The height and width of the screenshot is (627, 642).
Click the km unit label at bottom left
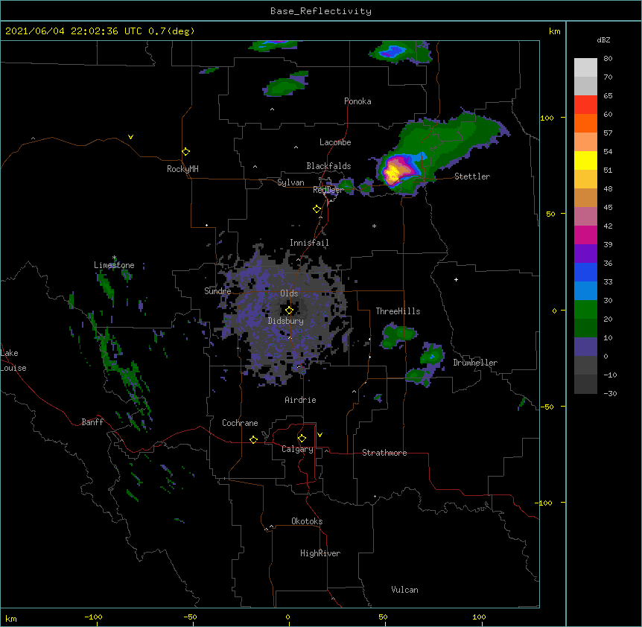[11, 618]
